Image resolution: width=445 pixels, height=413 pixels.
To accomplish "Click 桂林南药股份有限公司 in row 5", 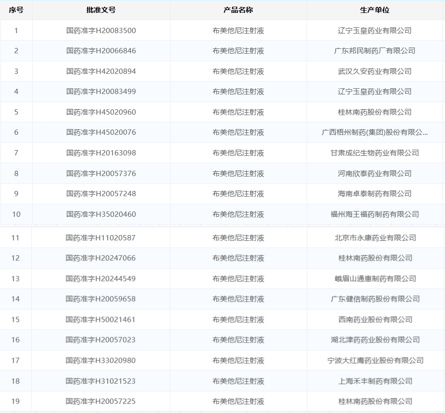I will [x=375, y=112].
